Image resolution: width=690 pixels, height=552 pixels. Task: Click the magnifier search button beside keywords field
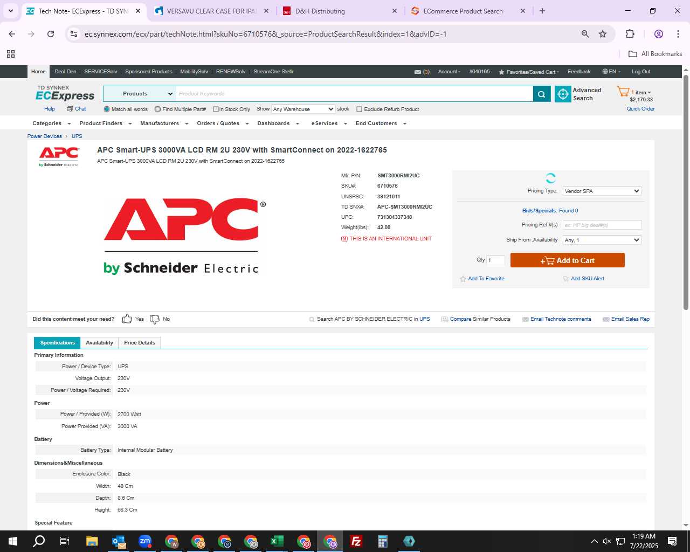click(x=542, y=94)
